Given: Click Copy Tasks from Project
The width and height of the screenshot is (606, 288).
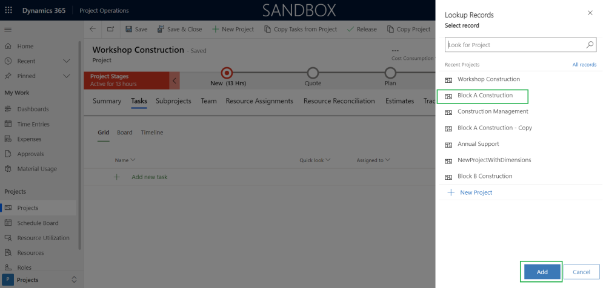Looking at the screenshot, I should pos(301,29).
